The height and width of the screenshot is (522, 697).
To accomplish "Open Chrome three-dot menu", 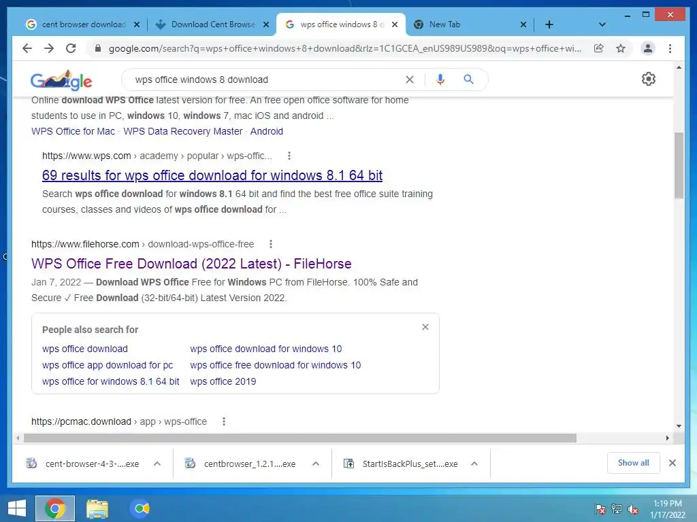I will (670, 48).
